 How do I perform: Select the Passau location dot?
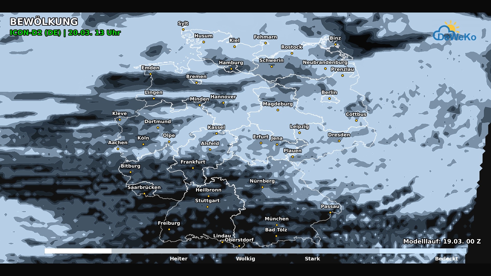point(330,212)
